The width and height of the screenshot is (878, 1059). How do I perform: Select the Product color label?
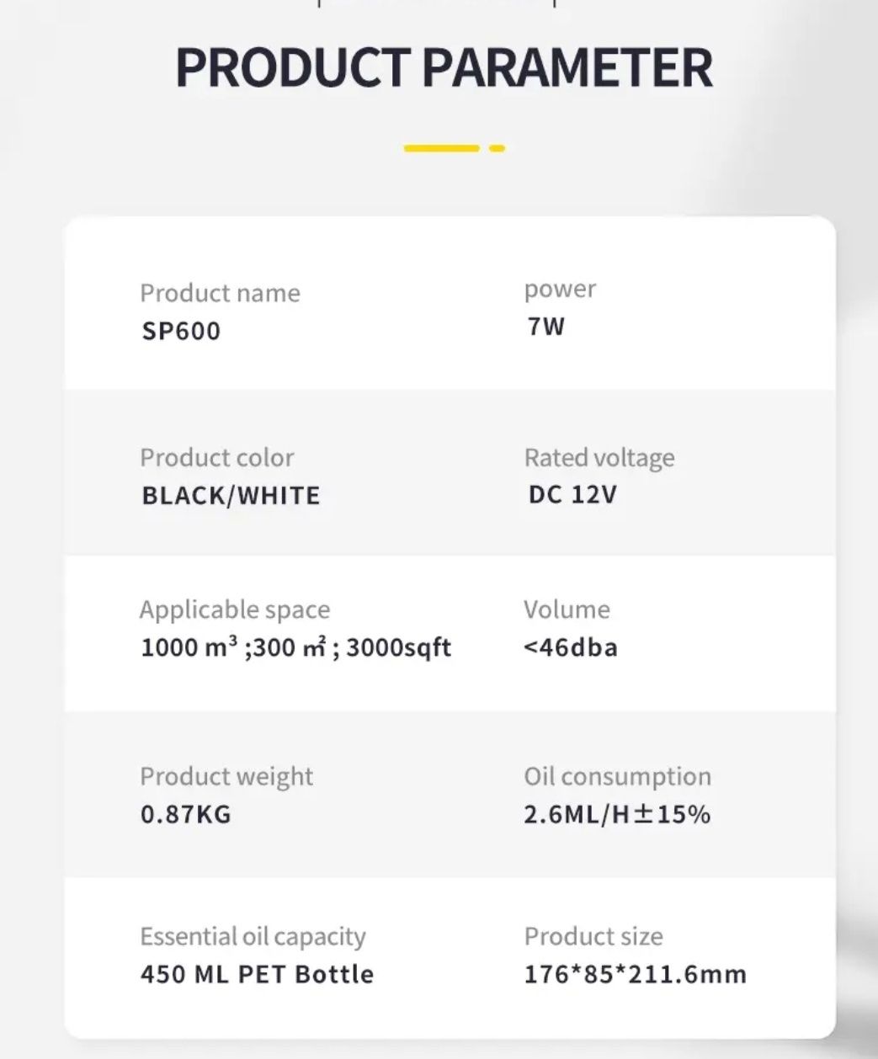(217, 457)
